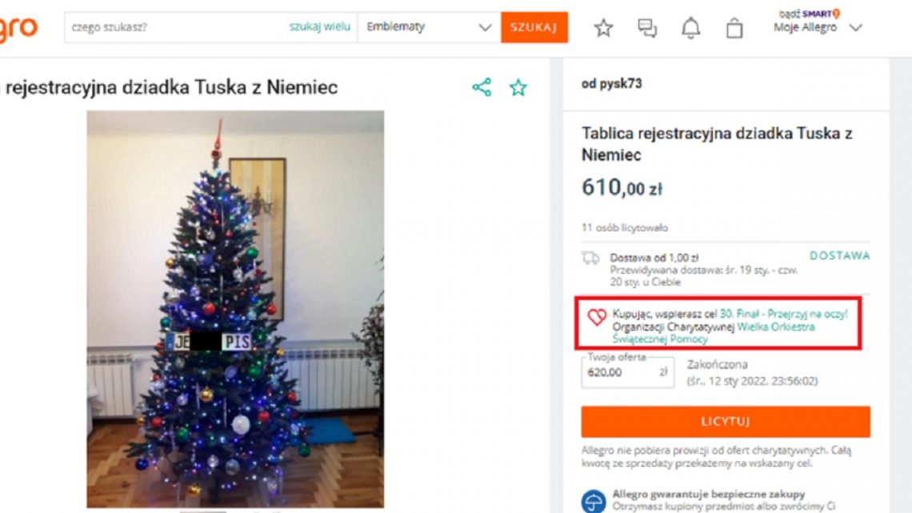Click the LICYTUJ bid button
Image resolution: width=912 pixels, height=513 pixels.
point(726,421)
